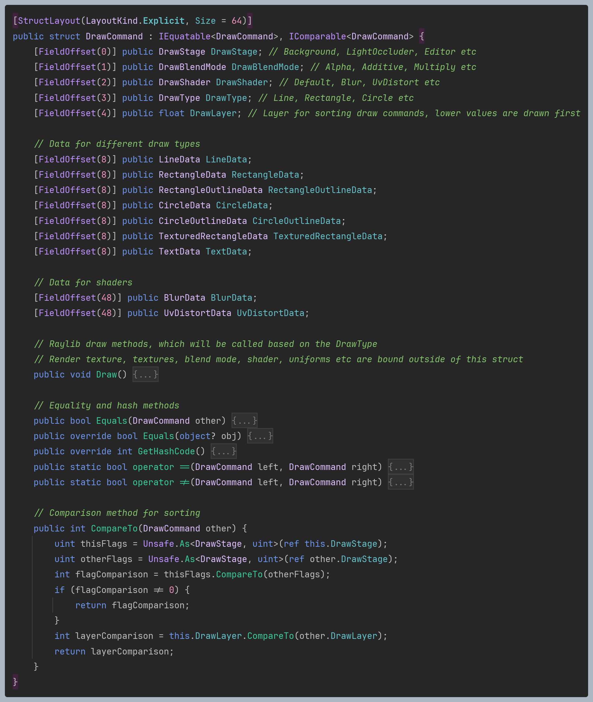The width and height of the screenshot is (593, 702).
Task: Click layerComparison in the int declaration line
Action: point(114,636)
